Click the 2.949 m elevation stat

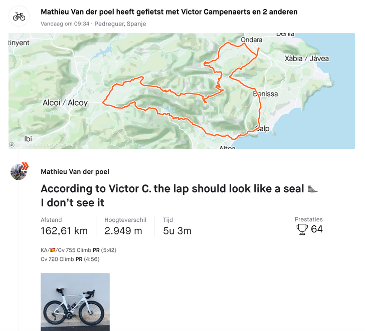click(123, 231)
